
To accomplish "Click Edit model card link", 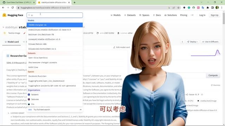I will [x=122, y=47].
